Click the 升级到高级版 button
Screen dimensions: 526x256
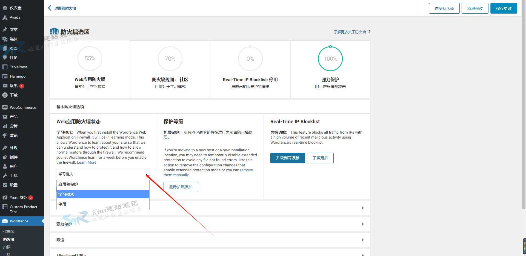pos(287,158)
